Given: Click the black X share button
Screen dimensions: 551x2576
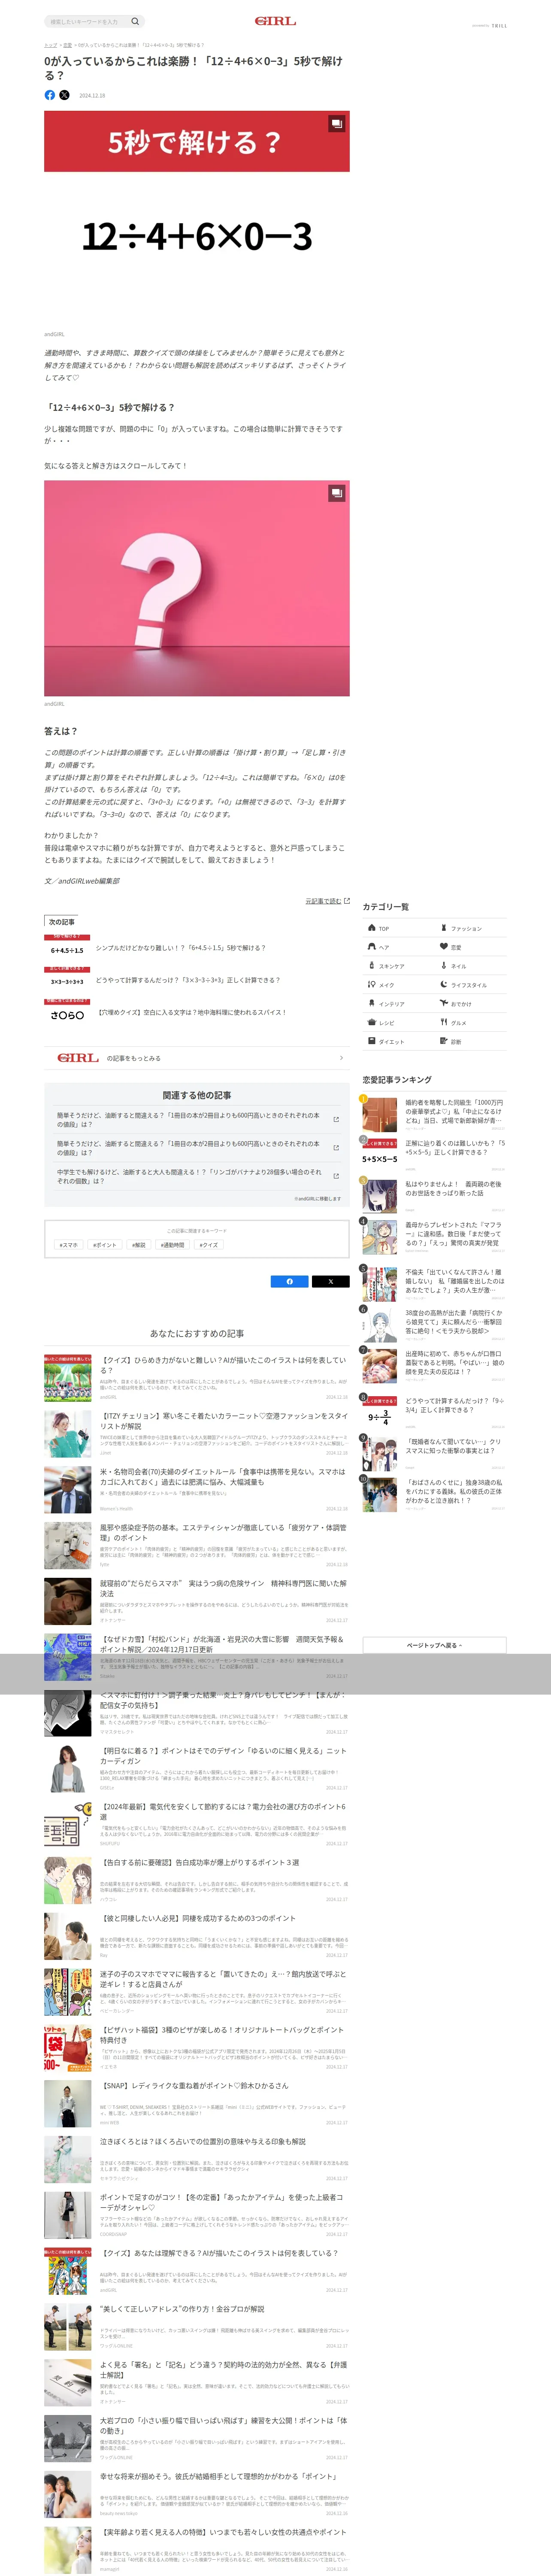Looking at the screenshot, I should tap(330, 1281).
